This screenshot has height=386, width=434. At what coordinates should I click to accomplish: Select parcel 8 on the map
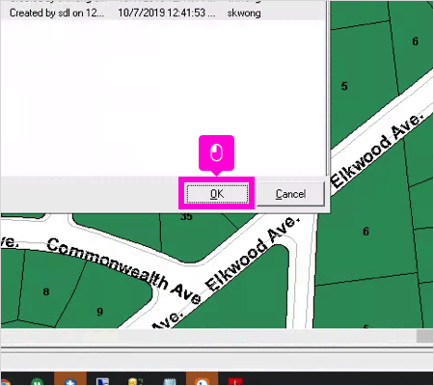pyautogui.click(x=46, y=291)
